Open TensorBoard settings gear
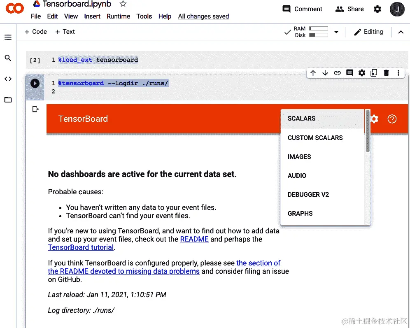The height and width of the screenshot is (328, 410). pos(375,119)
